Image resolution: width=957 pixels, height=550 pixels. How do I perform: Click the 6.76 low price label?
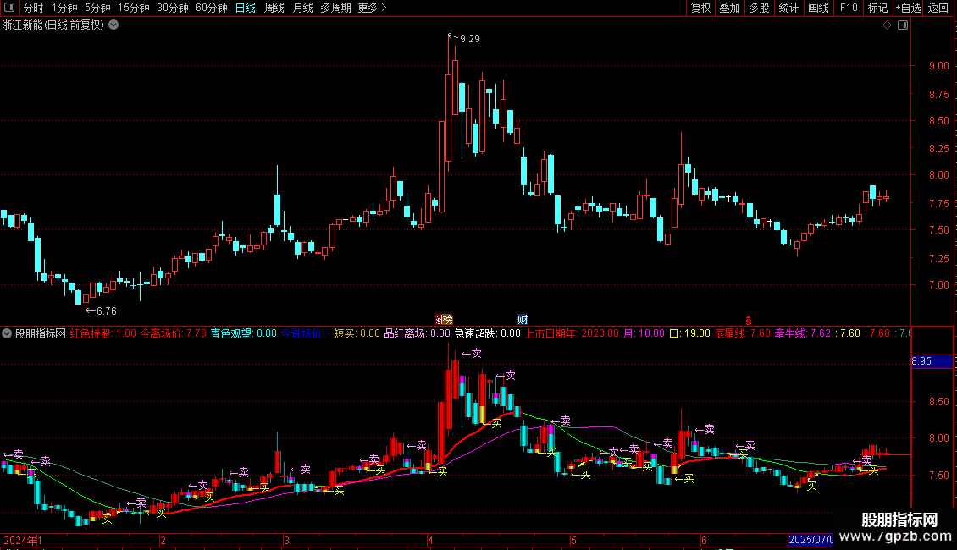(x=106, y=311)
